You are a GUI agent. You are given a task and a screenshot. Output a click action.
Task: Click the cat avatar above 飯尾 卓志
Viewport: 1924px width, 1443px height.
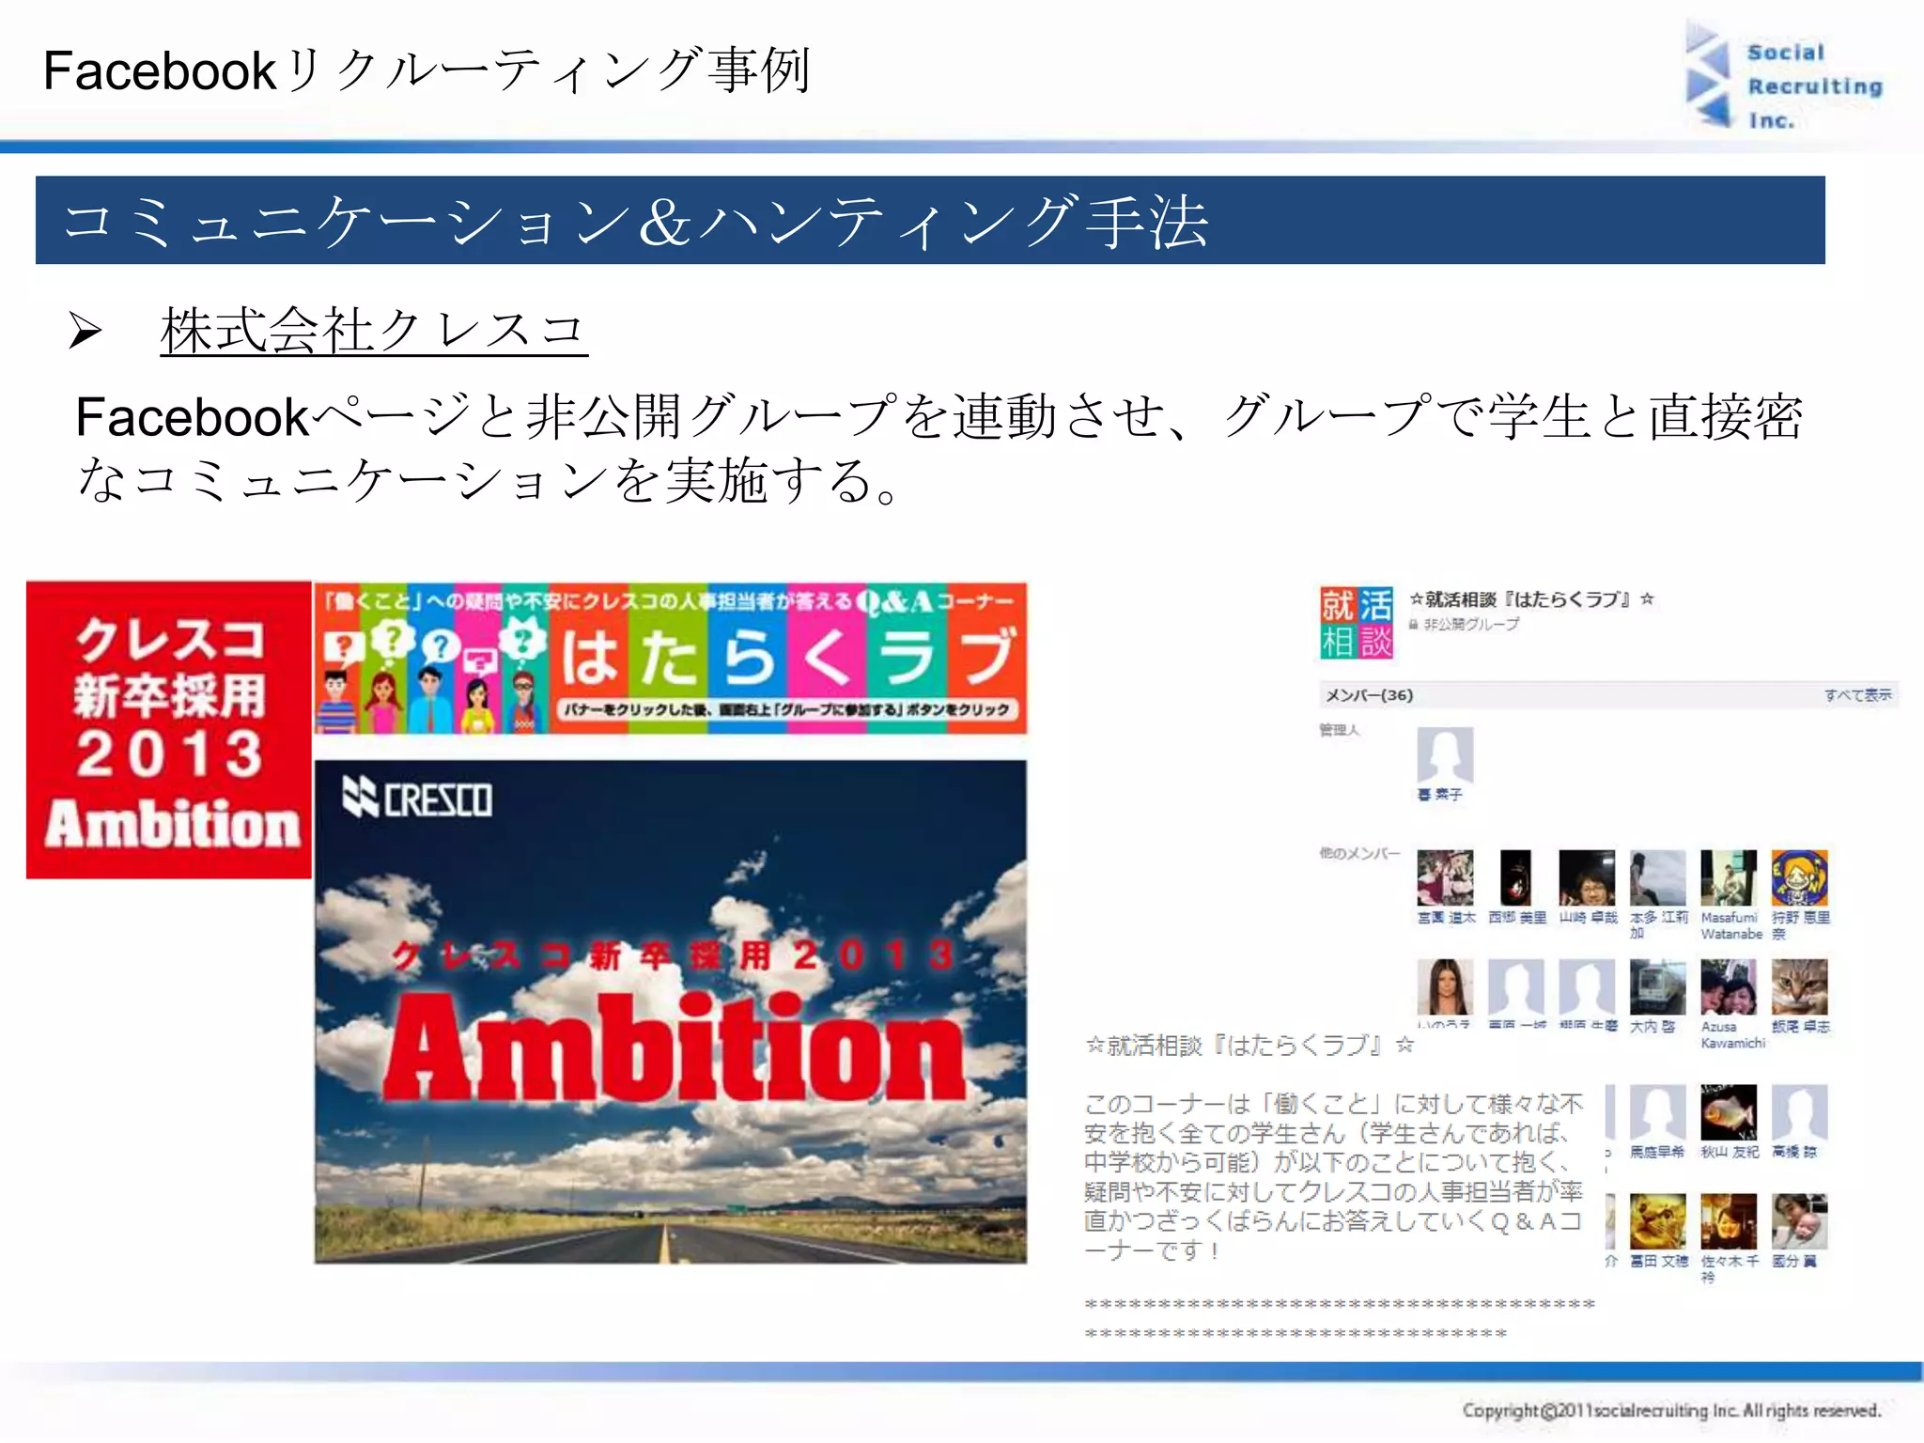[x=1800, y=987]
